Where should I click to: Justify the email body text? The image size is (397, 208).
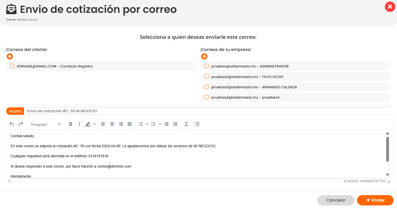click(x=130, y=124)
